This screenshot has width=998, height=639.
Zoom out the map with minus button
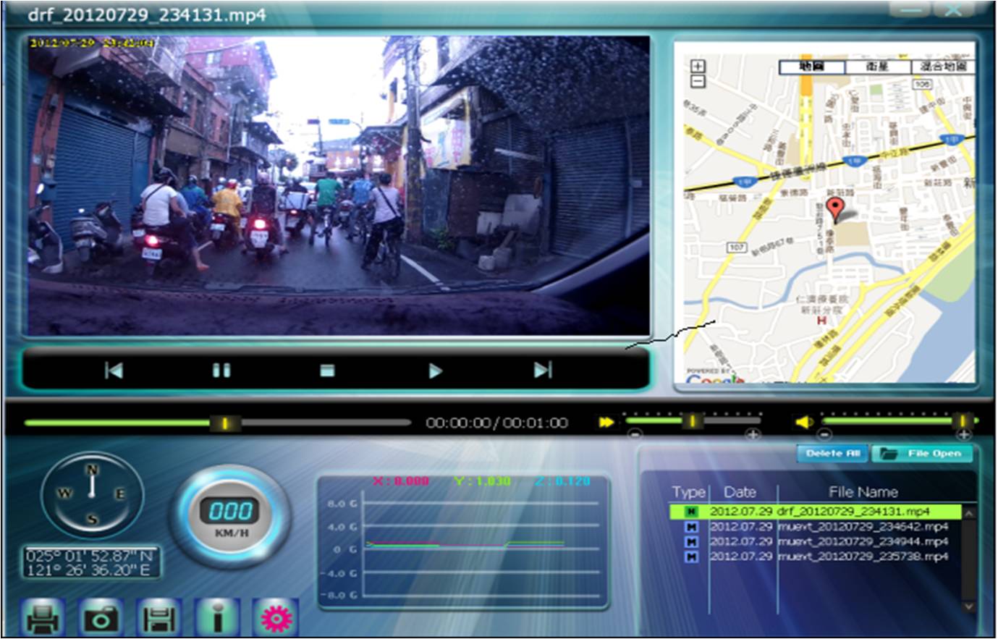point(698,81)
